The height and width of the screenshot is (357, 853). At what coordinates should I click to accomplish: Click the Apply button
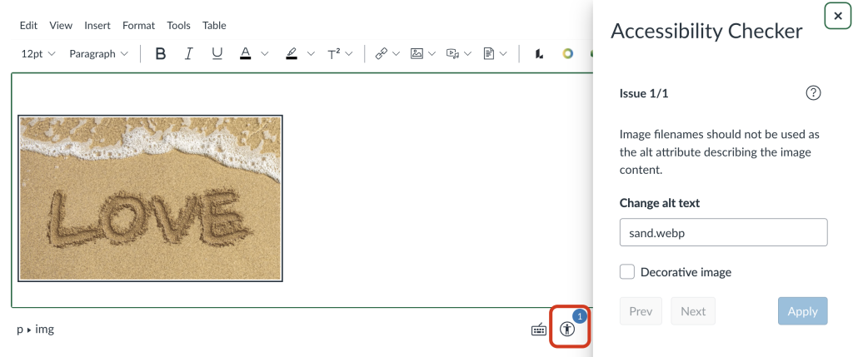click(x=802, y=311)
